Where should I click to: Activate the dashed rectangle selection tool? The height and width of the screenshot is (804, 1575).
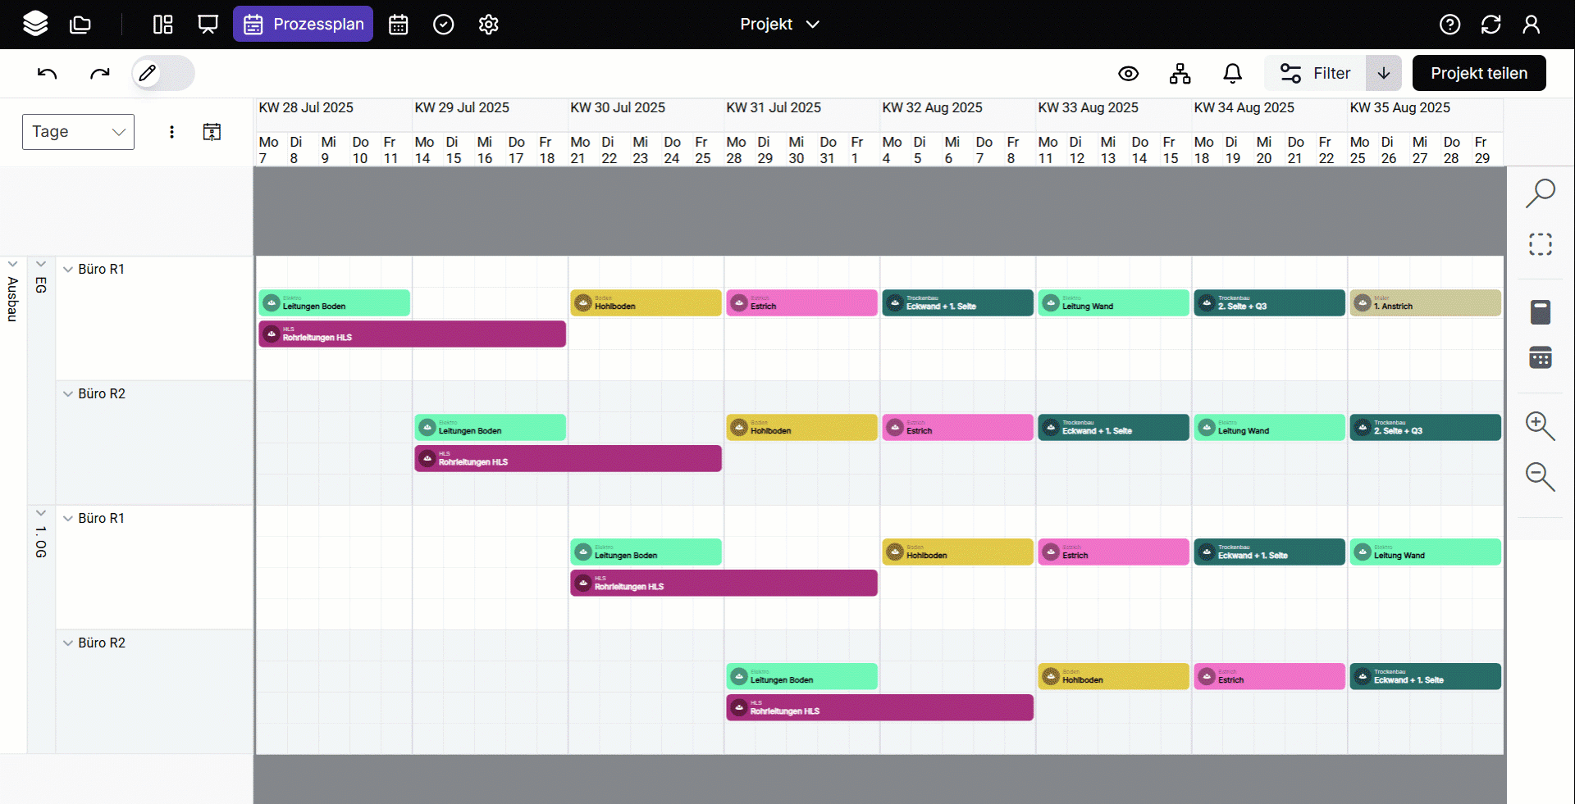1540,244
